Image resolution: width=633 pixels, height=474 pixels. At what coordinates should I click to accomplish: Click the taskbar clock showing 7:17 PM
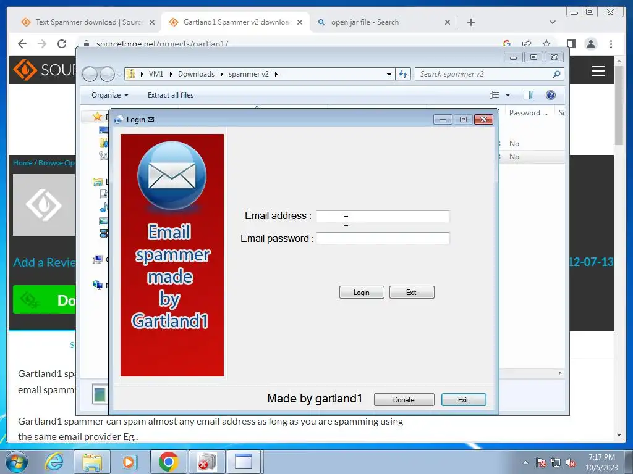[602, 462]
